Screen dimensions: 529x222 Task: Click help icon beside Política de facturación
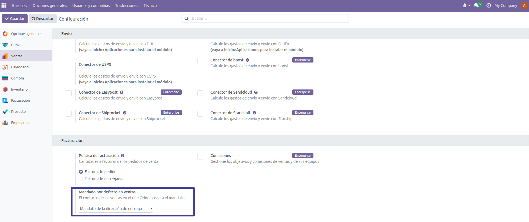coord(123,156)
